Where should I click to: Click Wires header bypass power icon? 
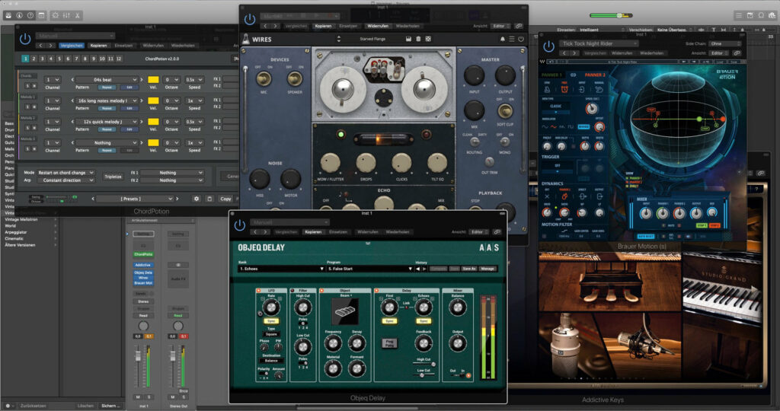521,39
